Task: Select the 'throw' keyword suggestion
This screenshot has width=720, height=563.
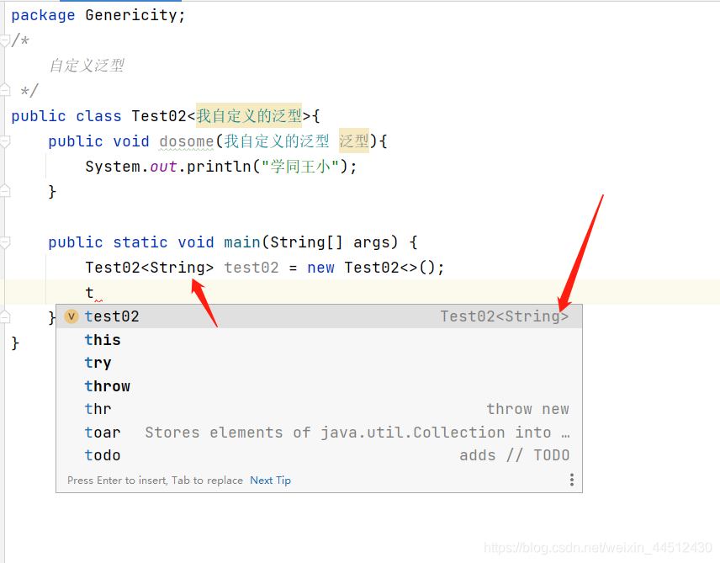Action: (319, 386)
